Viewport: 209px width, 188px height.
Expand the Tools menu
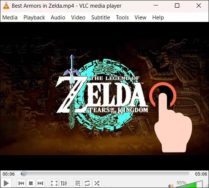pyautogui.click(x=122, y=18)
